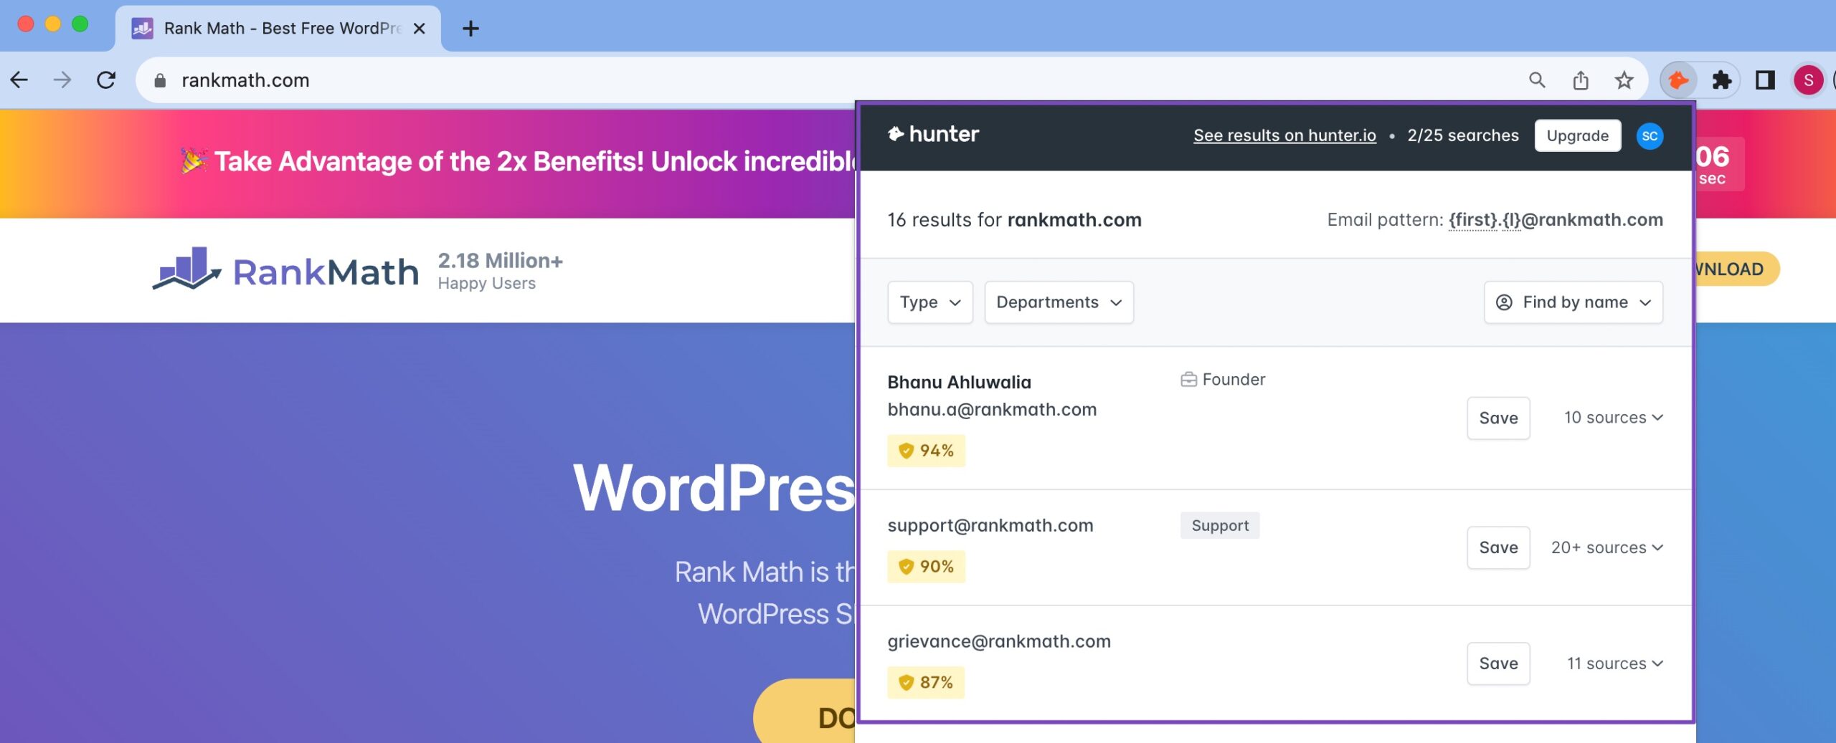This screenshot has width=1836, height=743.
Task: Click the browser back arrow
Action: [x=19, y=80]
